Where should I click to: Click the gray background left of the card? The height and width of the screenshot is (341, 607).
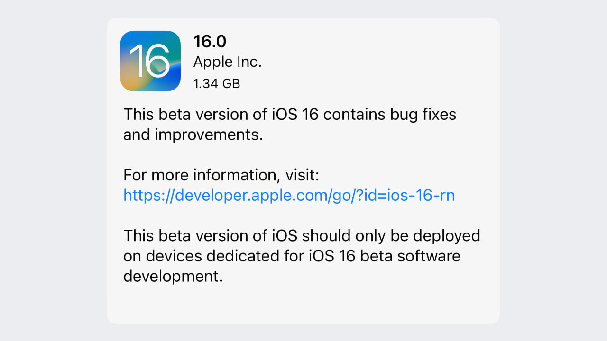[52, 170]
